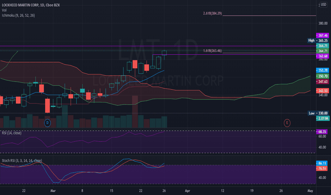This screenshot has height=195, width=331.
Task: Click the Stoch RSI 76.51 value label
Action: (322, 168)
